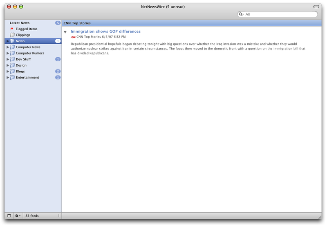Screen dimensions: 327x227
Task: Select the Dev Stuff folder row
Action: tap(33, 59)
